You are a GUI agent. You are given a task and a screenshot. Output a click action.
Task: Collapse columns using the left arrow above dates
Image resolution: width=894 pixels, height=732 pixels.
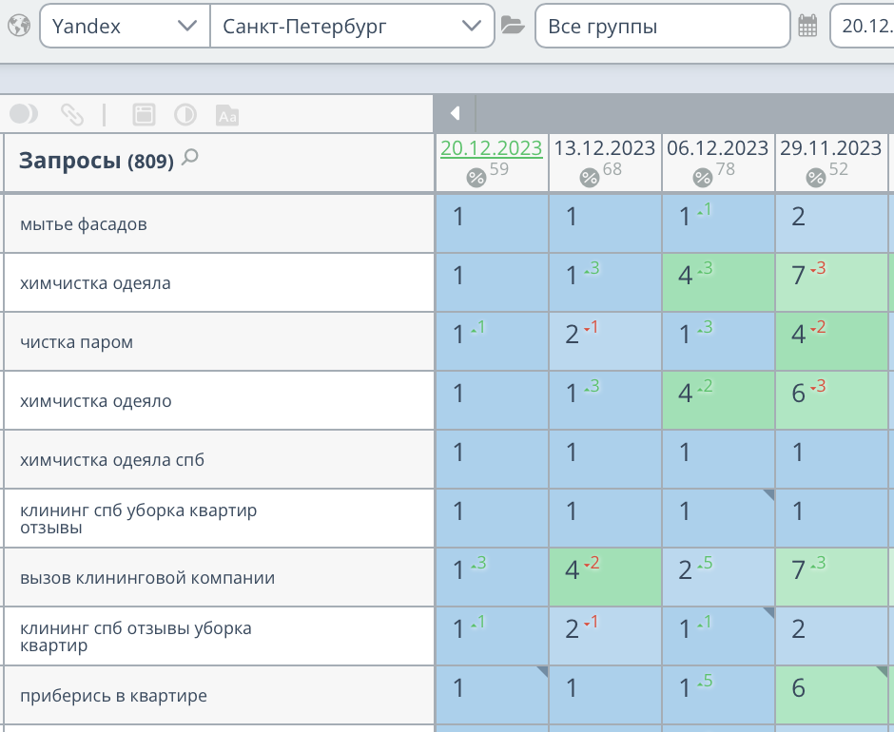(455, 112)
